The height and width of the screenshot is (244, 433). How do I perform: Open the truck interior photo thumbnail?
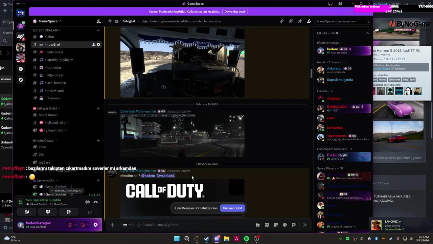pos(182,63)
